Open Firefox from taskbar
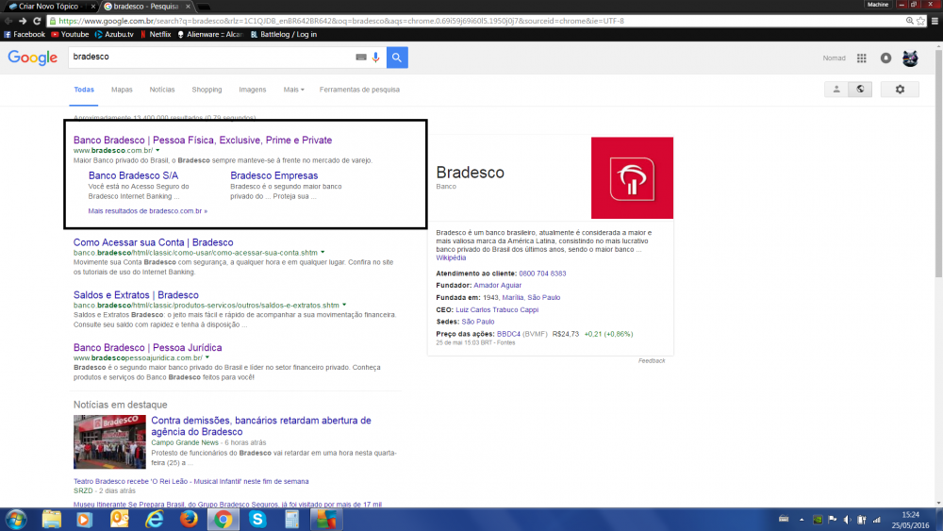The image size is (943, 531). [x=189, y=519]
